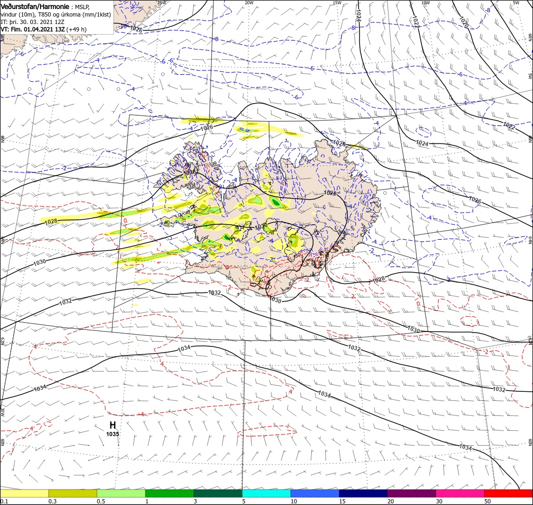Click the legend value label 0.3
The height and width of the screenshot is (505, 533).
[x=52, y=501]
